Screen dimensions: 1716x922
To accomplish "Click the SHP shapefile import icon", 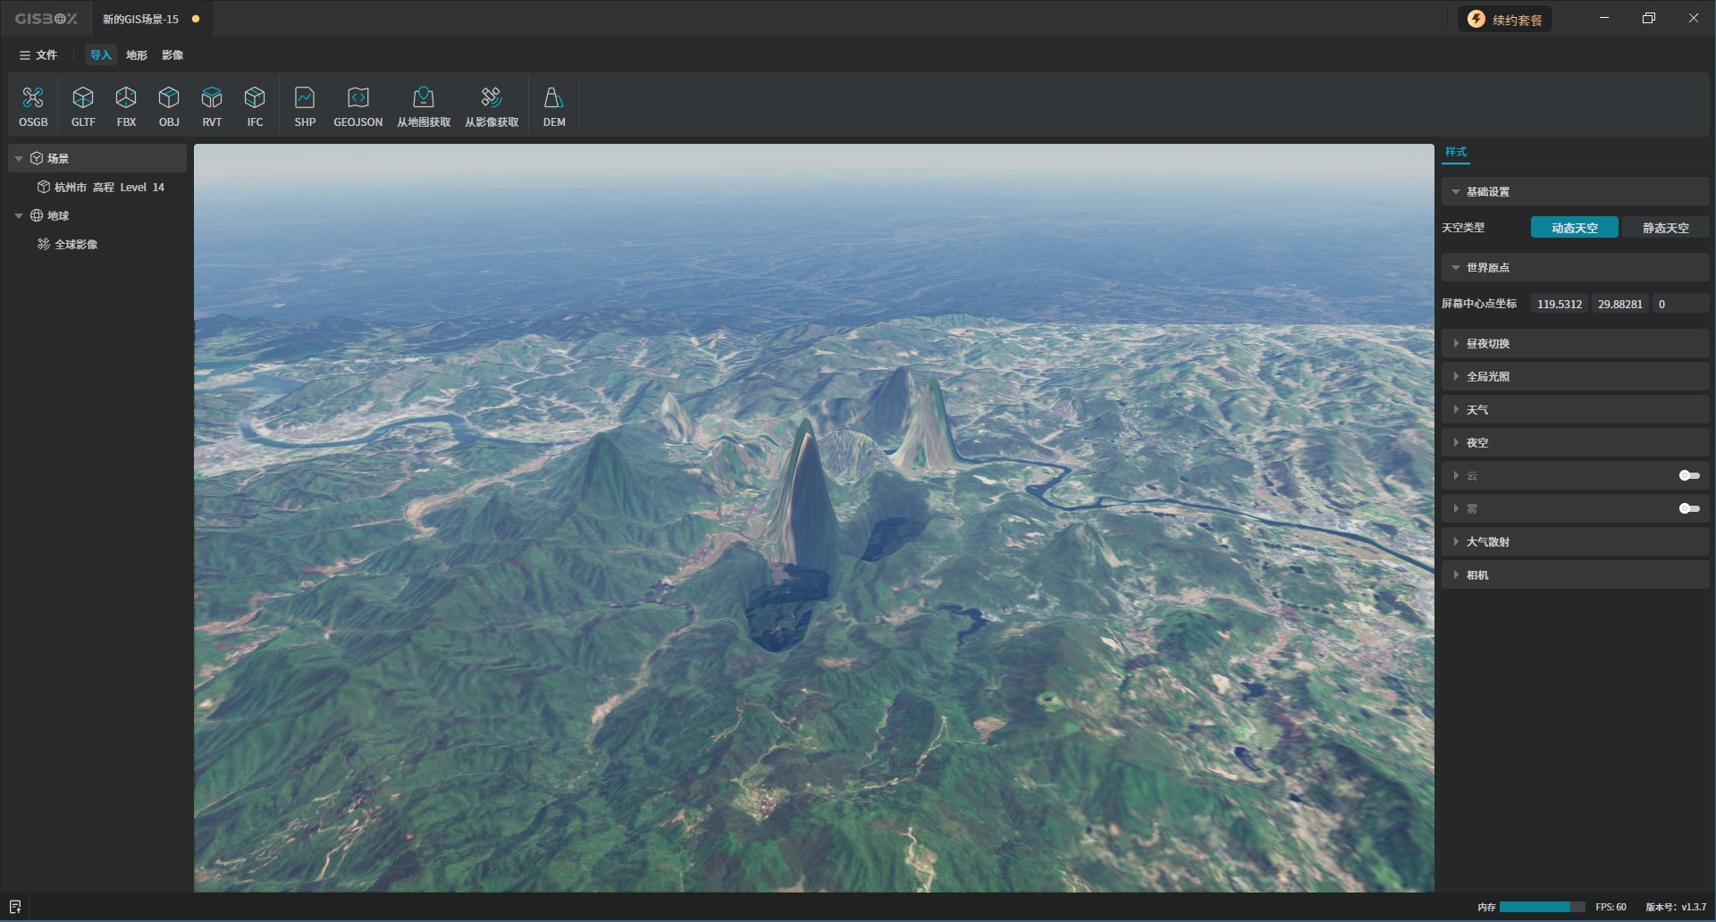I will 305,105.
